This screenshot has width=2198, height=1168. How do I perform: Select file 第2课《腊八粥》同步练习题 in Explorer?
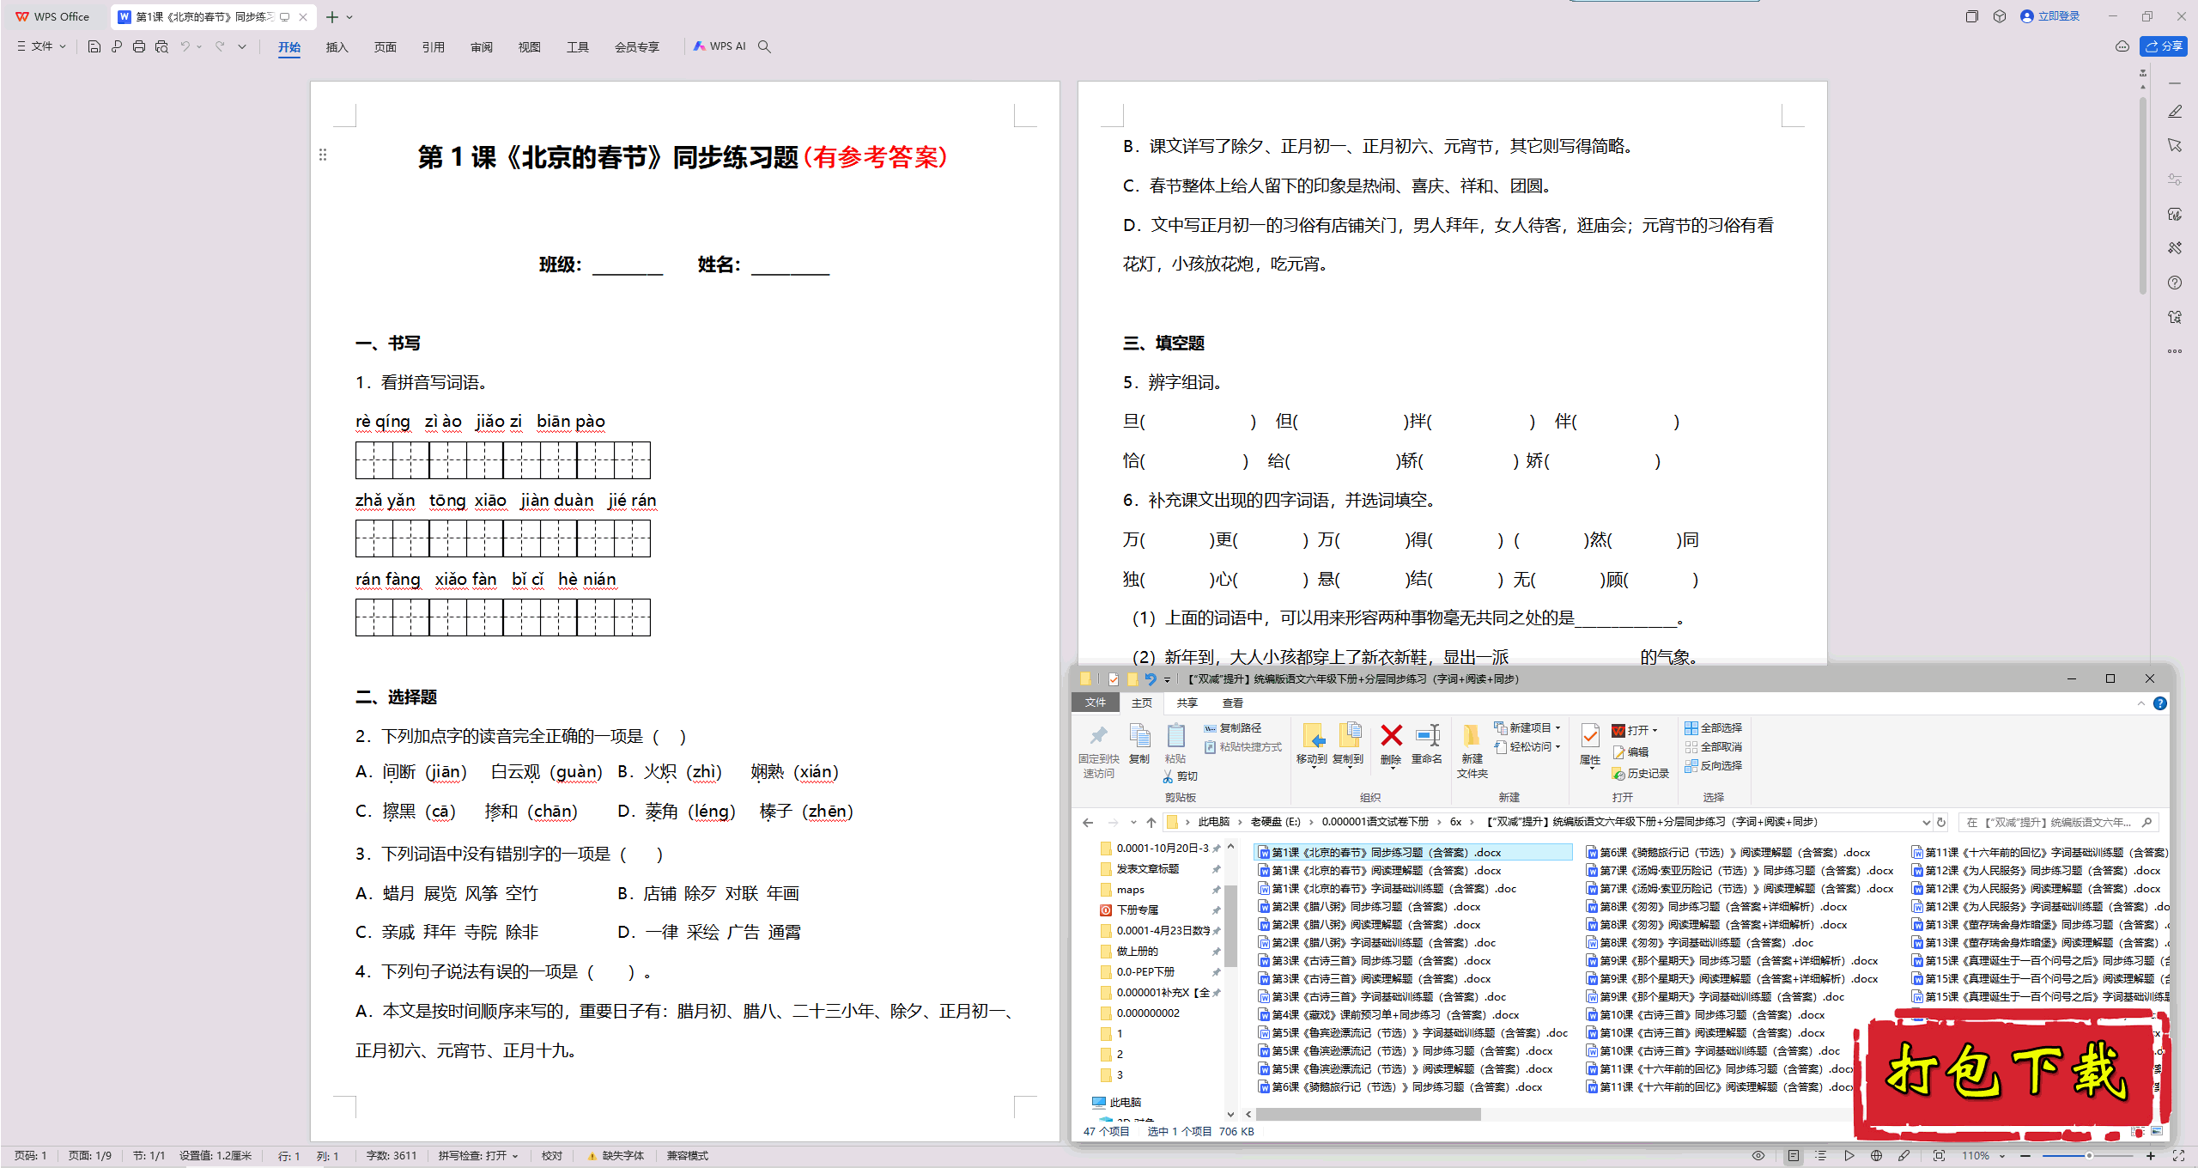pyautogui.click(x=1369, y=907)
